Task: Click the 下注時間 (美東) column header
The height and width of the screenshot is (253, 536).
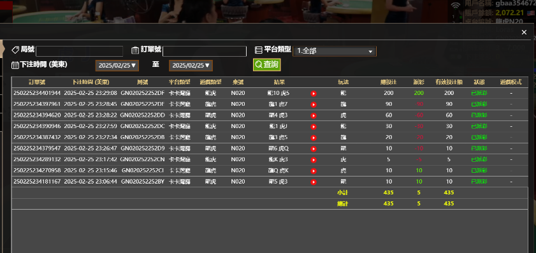Action: (x=91, y=82)
